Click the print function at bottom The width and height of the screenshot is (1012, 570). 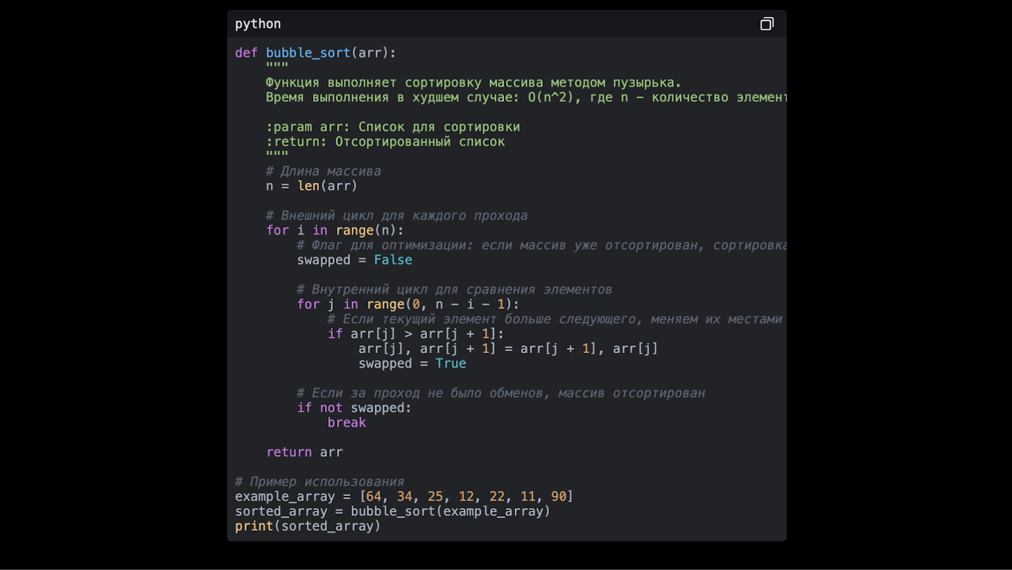click(x=254, y=526)
